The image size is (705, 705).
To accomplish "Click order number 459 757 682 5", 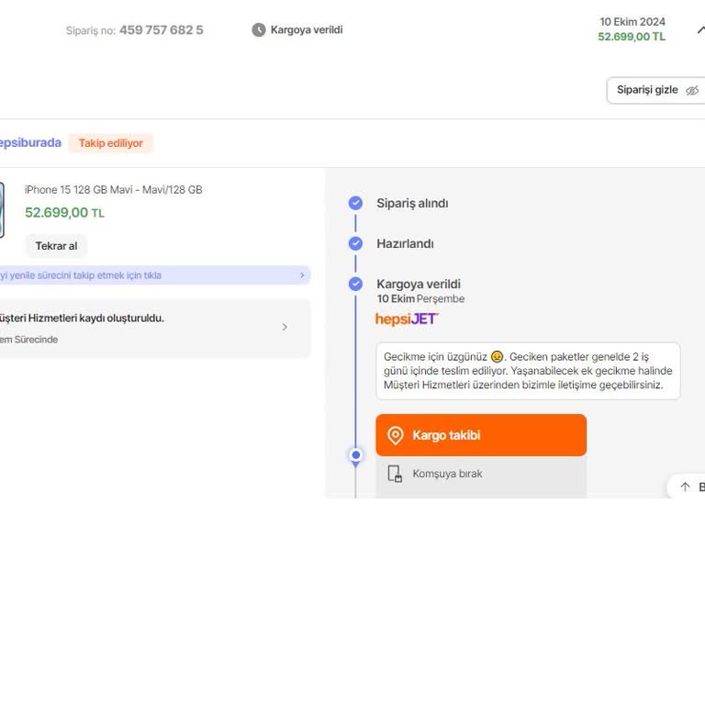I will pos(161,30).
